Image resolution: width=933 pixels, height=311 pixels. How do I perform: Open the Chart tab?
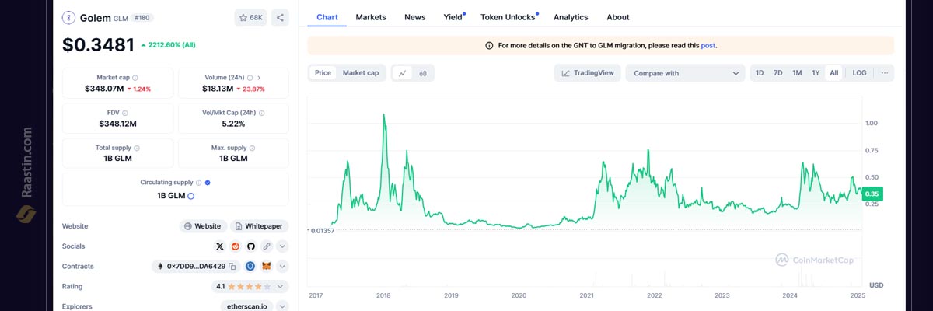[327, 17]
